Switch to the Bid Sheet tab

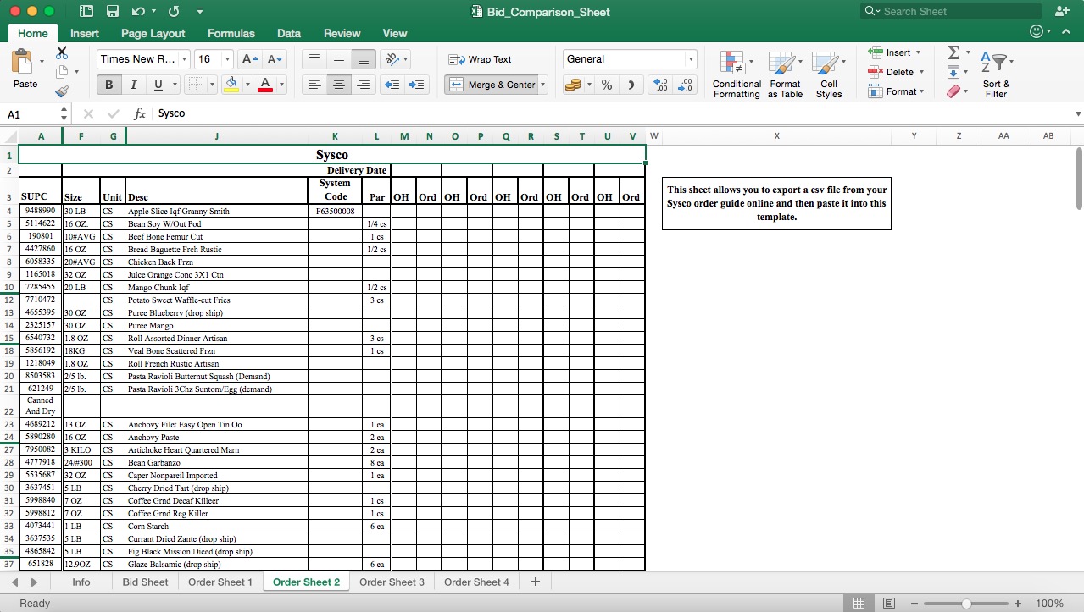pos(145,582)
